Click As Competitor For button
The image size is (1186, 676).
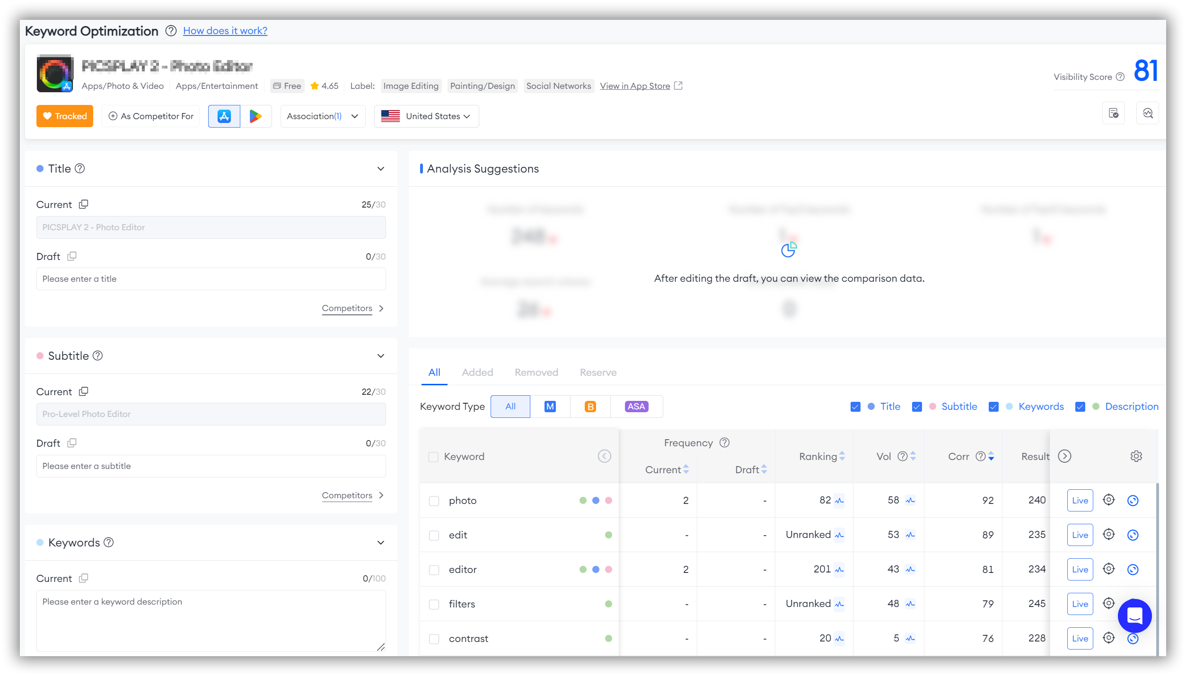pyautogui.click(x=151, y=116)
